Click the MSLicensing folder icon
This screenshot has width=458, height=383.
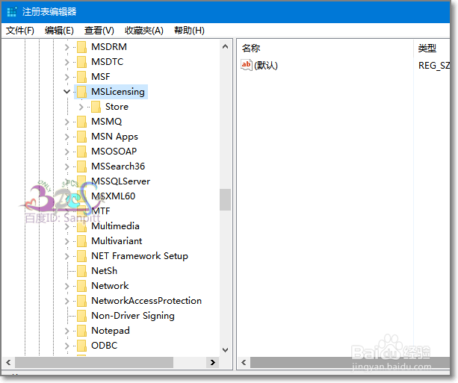[x=81, y=92]
